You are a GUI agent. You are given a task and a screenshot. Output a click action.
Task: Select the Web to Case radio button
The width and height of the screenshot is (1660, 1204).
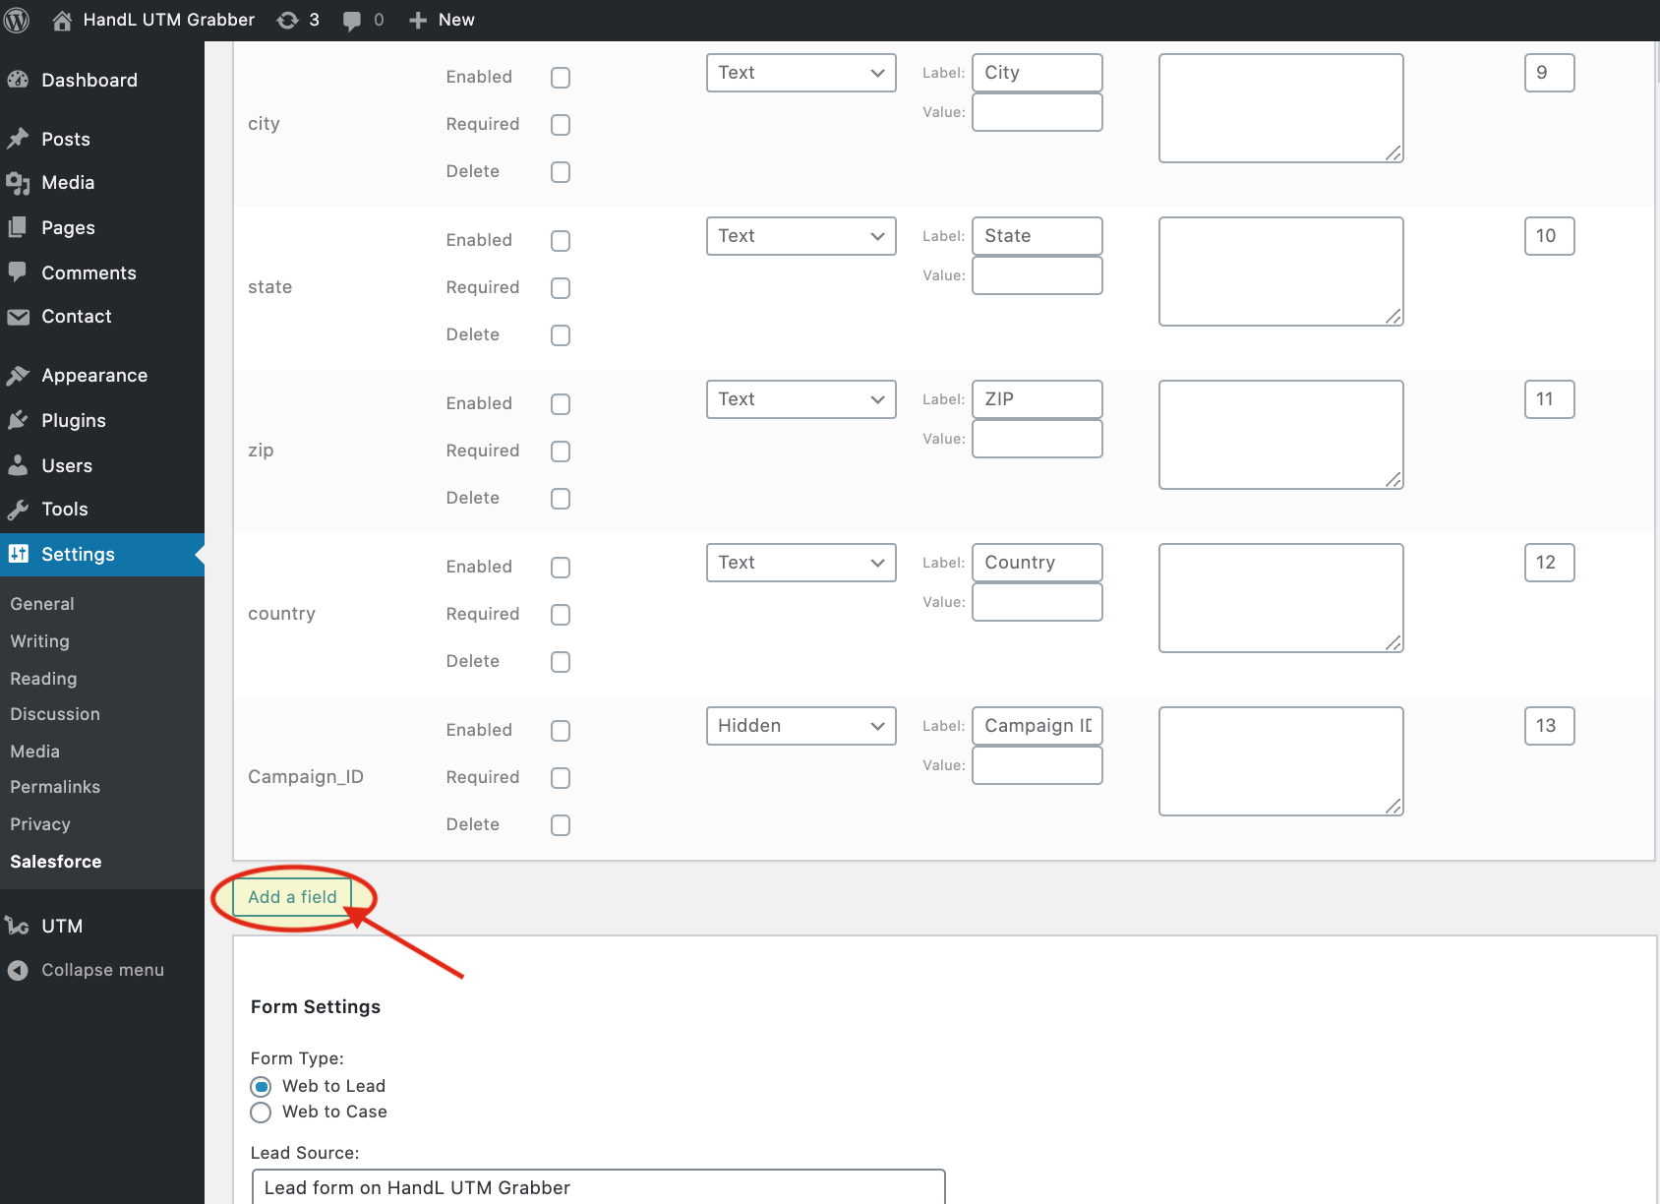click(261, 1113)
